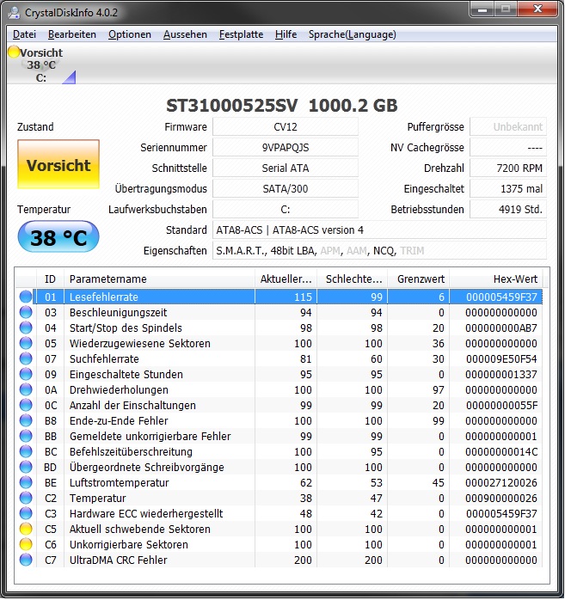Viewport: 565px width, 600px height.
Task: Click the ST31000525SV 1000.2 GB drive title
Action: 282,105
